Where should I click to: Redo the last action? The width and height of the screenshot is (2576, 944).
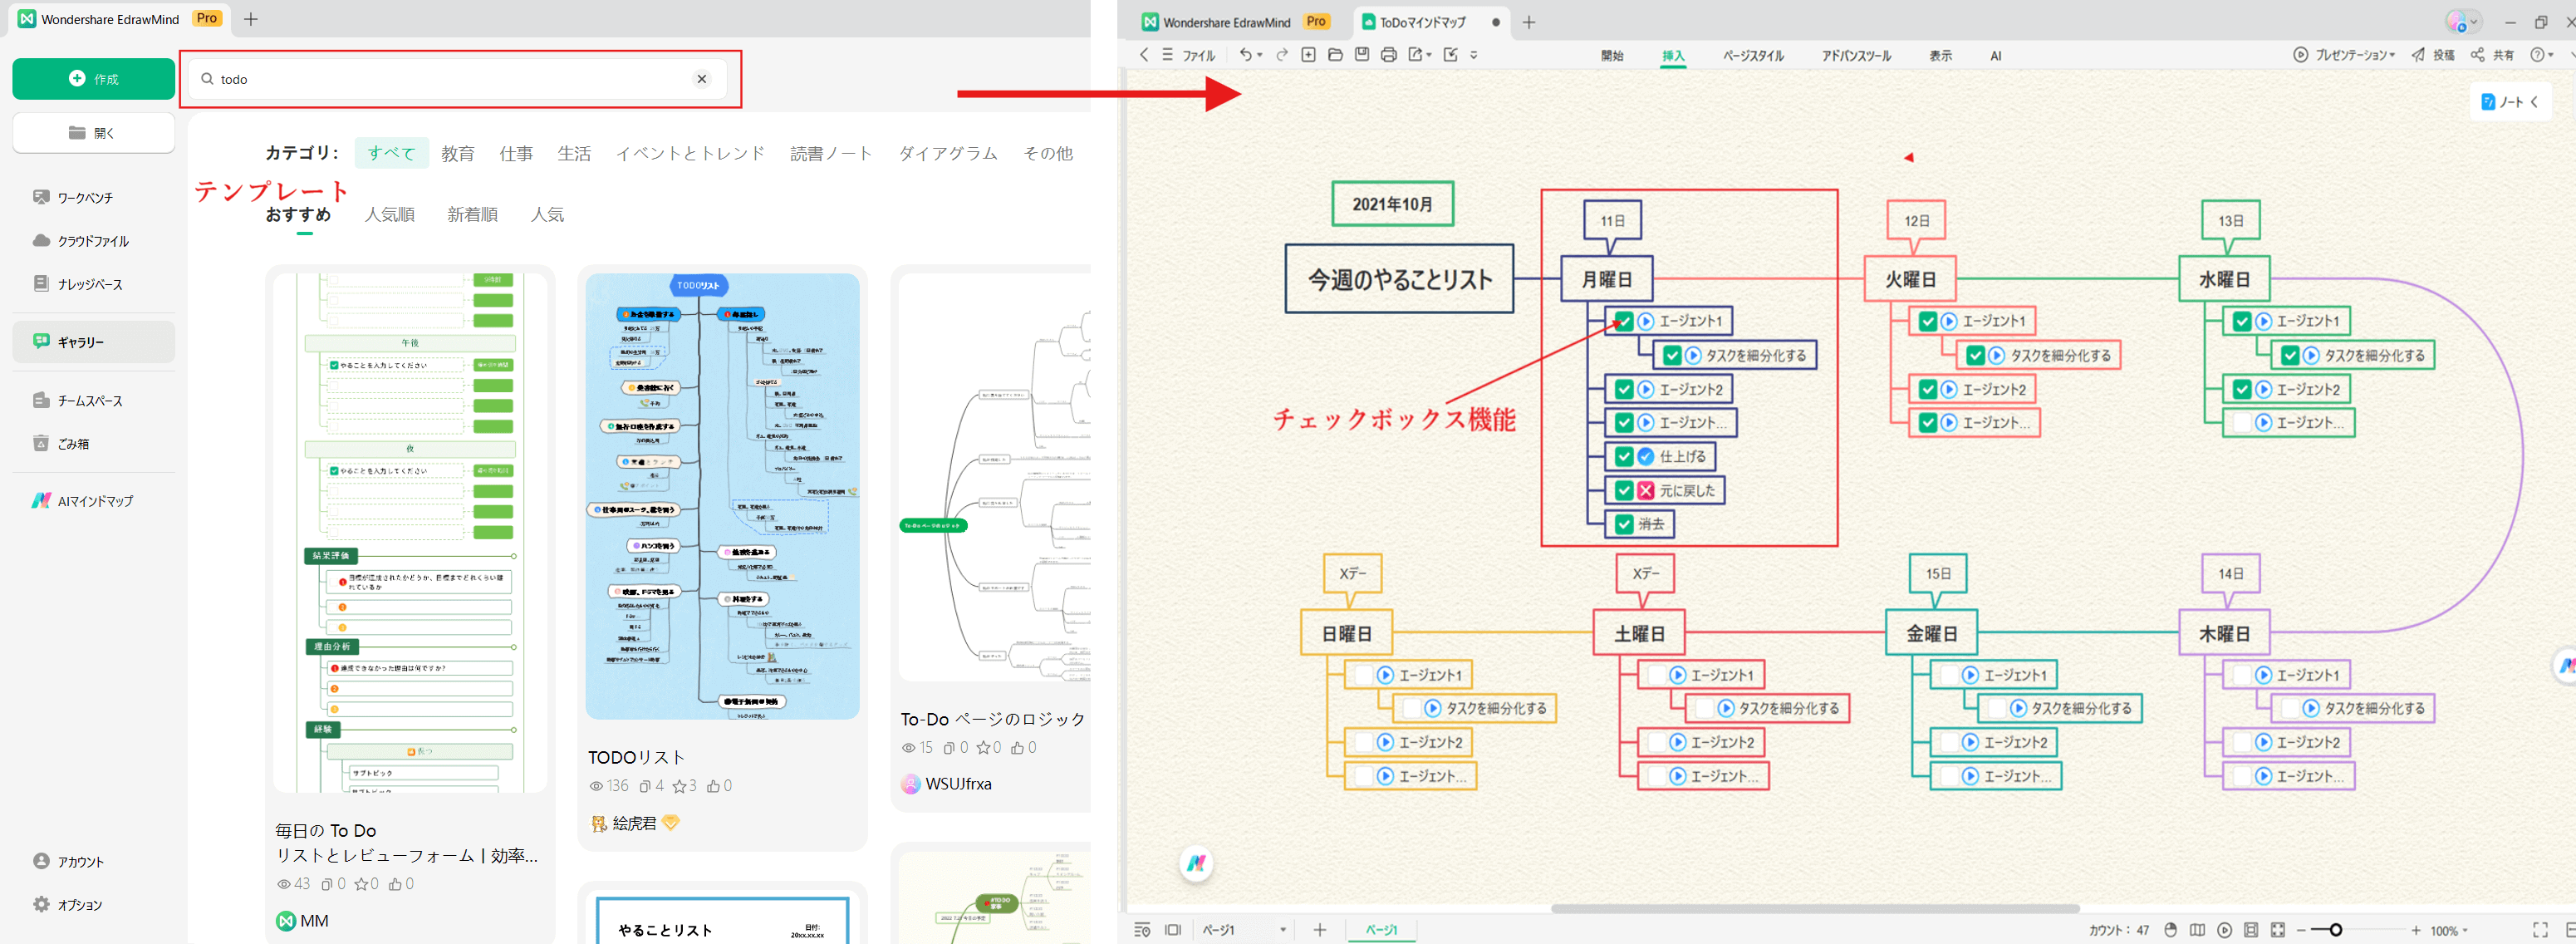pos(1282,55)
